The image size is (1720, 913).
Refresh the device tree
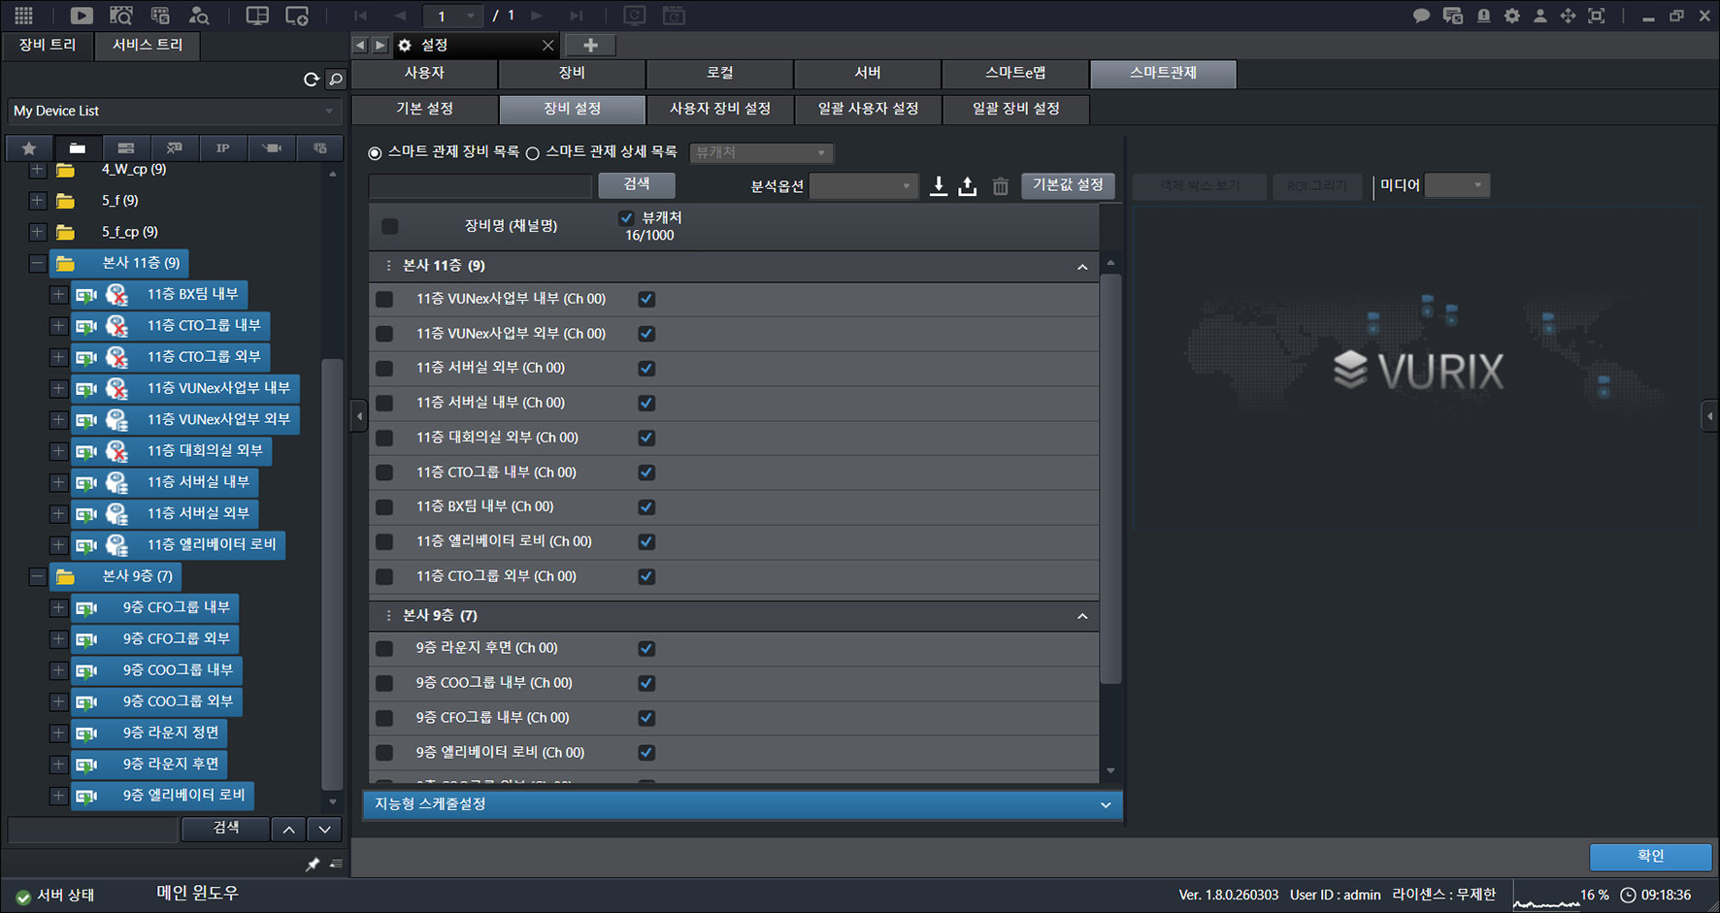(x=311, y=80)
